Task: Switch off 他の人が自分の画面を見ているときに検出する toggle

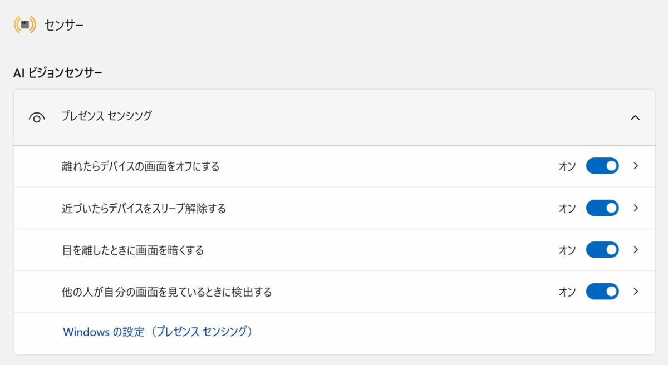Action: click(602, 292)
